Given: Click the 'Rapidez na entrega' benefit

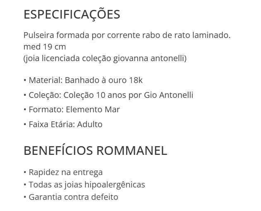Looking at the screenshot, I should click(x=65, y=172).
